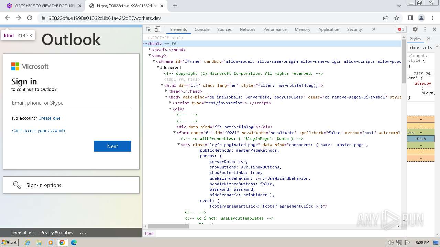
Task: Collapse the outer body node
Action: 150,55
